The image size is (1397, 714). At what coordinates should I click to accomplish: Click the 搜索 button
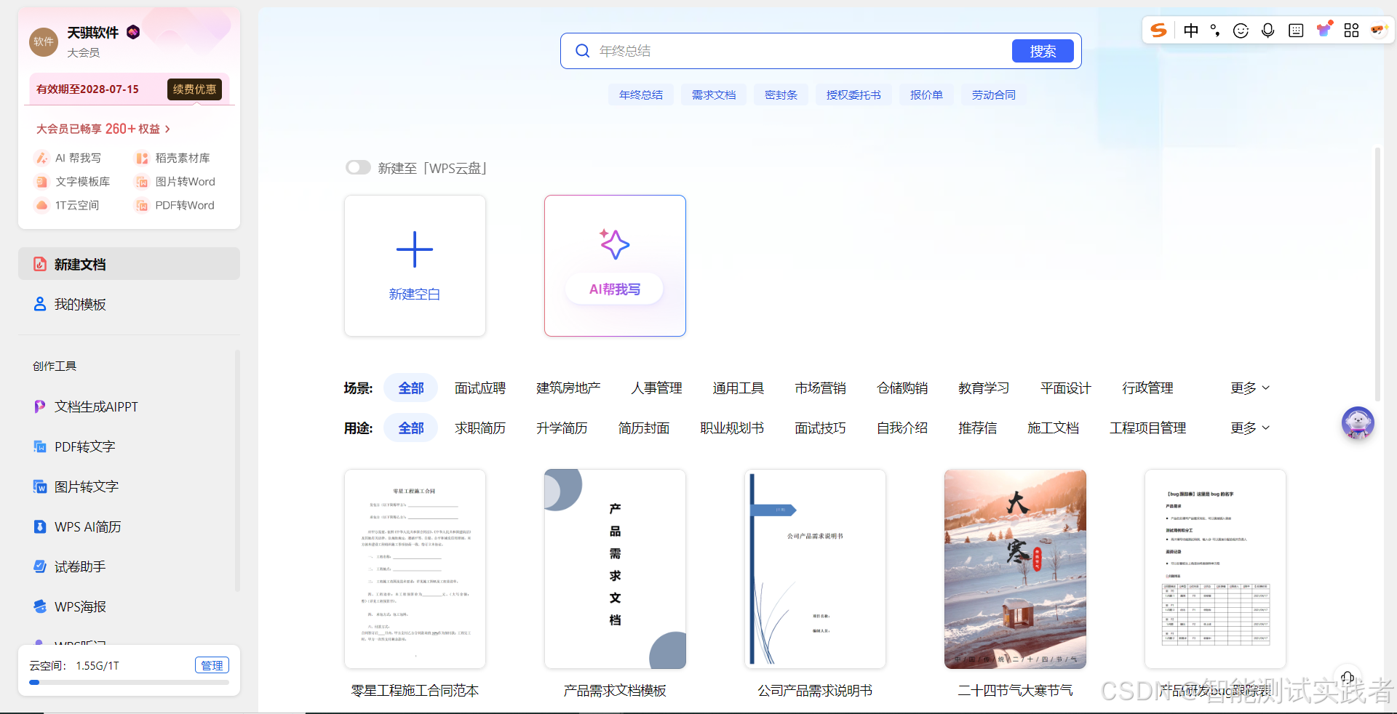tap(1043, 51)
